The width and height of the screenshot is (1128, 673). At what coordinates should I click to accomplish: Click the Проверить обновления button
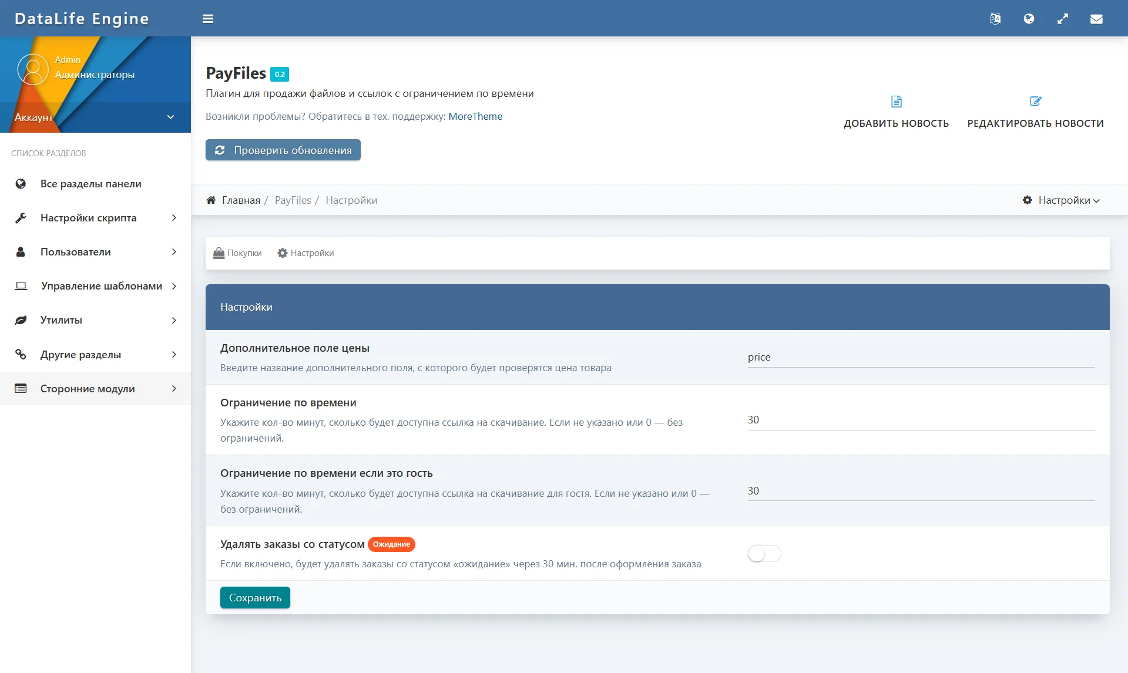tap(283, 150)
